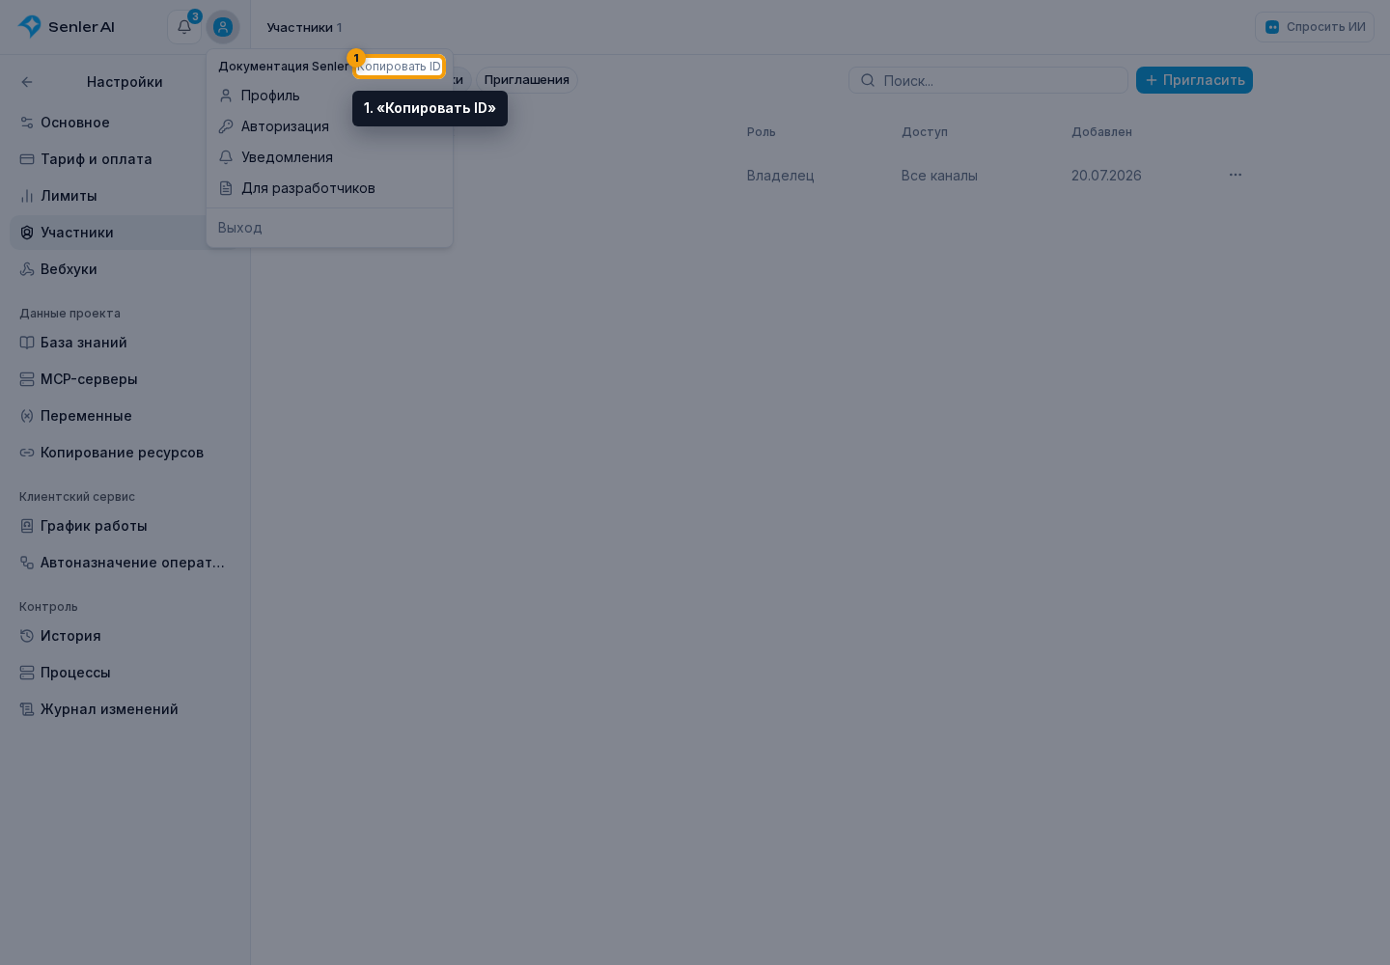Go to Тариф и оплата
This screenshot has height=965, width=1390.
click(125, 159)
